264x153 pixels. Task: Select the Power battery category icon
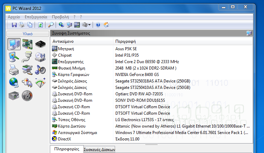pyautogui.click(x=27, y=83)
